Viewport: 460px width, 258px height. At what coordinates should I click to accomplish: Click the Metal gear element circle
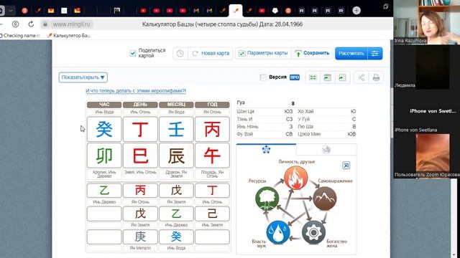(313, 232)
